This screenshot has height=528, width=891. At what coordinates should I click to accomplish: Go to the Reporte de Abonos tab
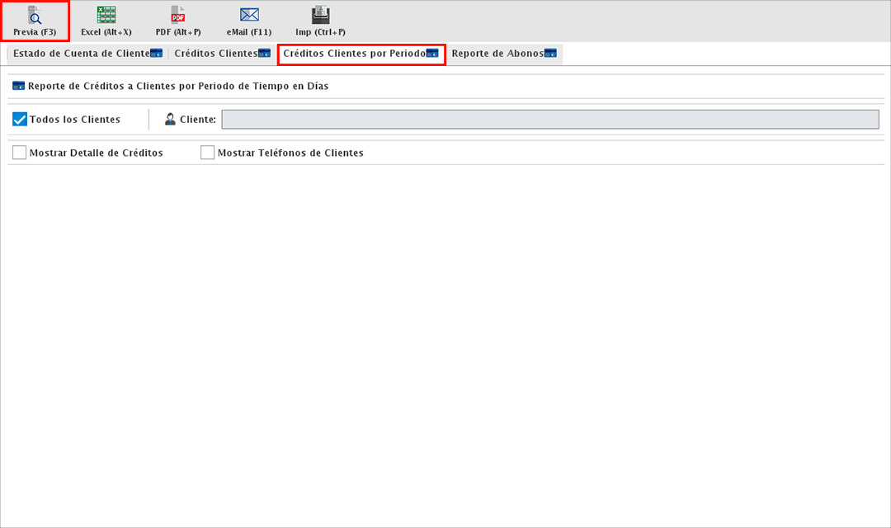(x=497, y=54)
